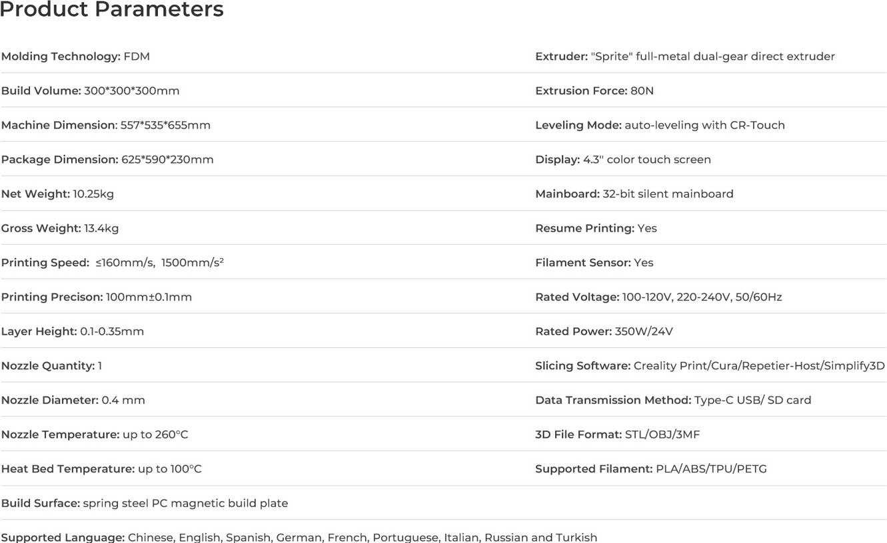Click the Product Parameters heading
This screenshot has height=543, width=887.
[x=111, y=10]
